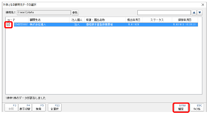Click the ESC キャンセル button
Image resolution: width=209 pixels, height=116 pixels.
pos(197,107)
